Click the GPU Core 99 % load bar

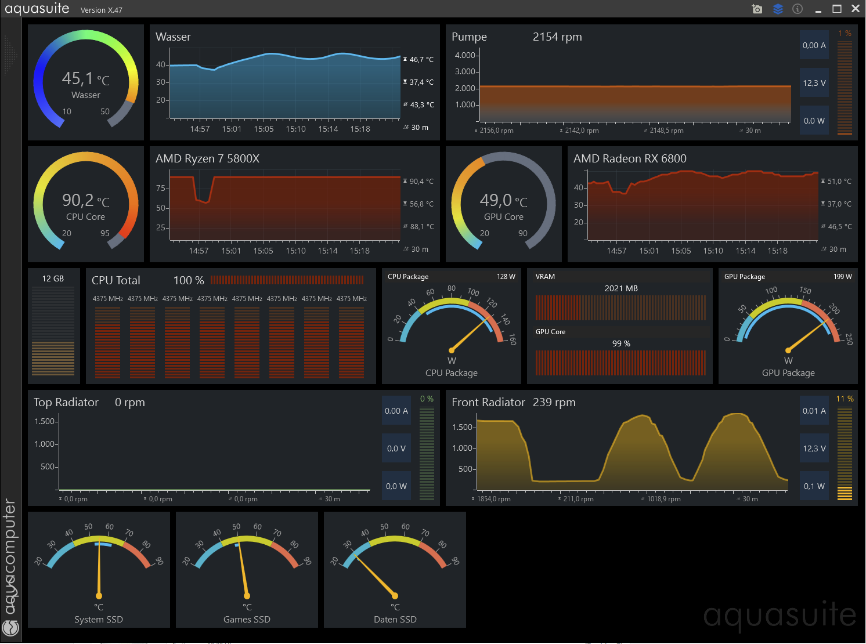point(620,363)
